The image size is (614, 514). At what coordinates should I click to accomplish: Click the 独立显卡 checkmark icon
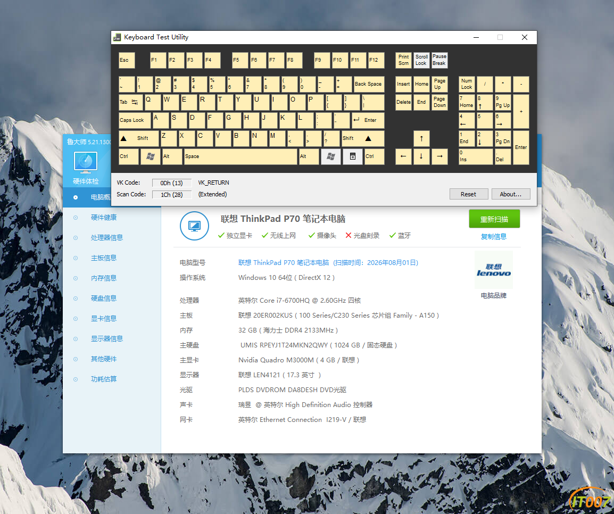click(x=221, y=235)
